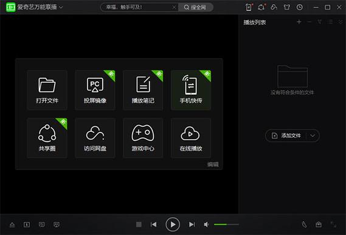Expand the arrow beside 添加文件

click(x=313, y=135)
